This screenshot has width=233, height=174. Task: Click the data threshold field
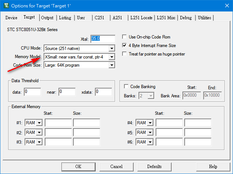pos(32,92)
